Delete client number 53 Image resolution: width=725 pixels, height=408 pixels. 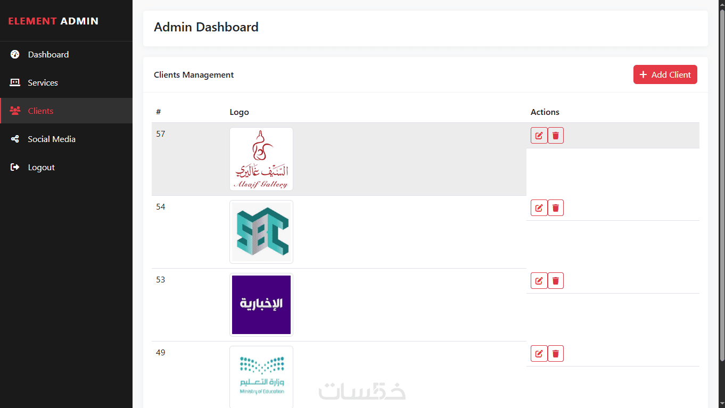click(x=556, y=281)
